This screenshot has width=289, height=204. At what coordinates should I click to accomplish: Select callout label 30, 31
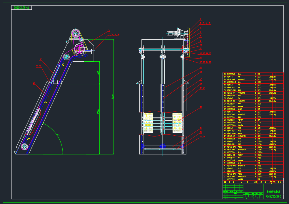click(x=202, y=137)
